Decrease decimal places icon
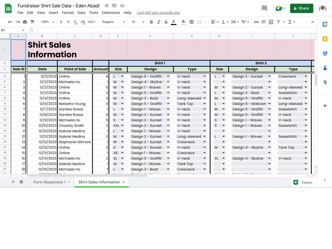Image resolution: width=332 pixels, height=249 pixels. 75,22
